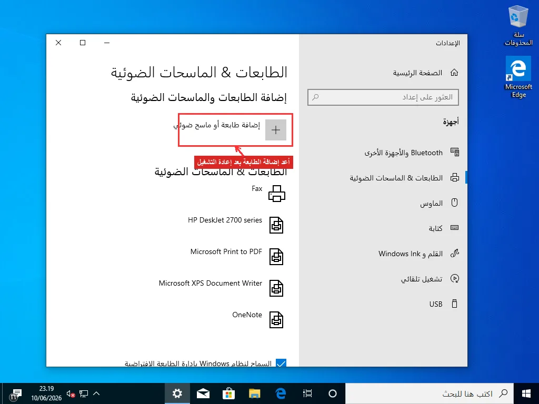Select the Microsoft XPS Document Writer icon
Viewport: 539px width, 404px height.
(276, 289)
